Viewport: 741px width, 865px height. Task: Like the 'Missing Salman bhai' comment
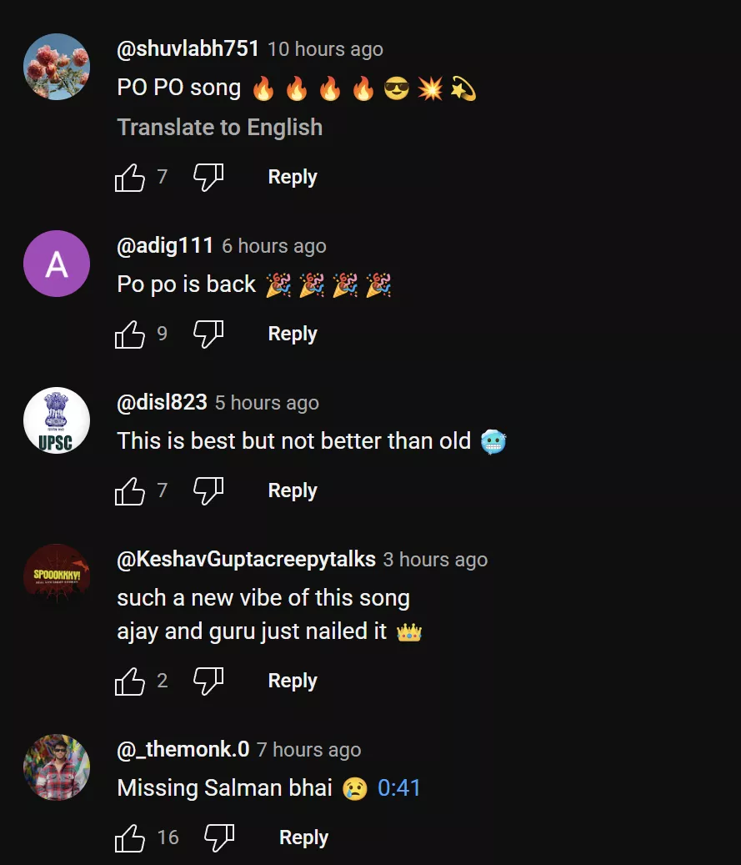[x=130, y=837]
